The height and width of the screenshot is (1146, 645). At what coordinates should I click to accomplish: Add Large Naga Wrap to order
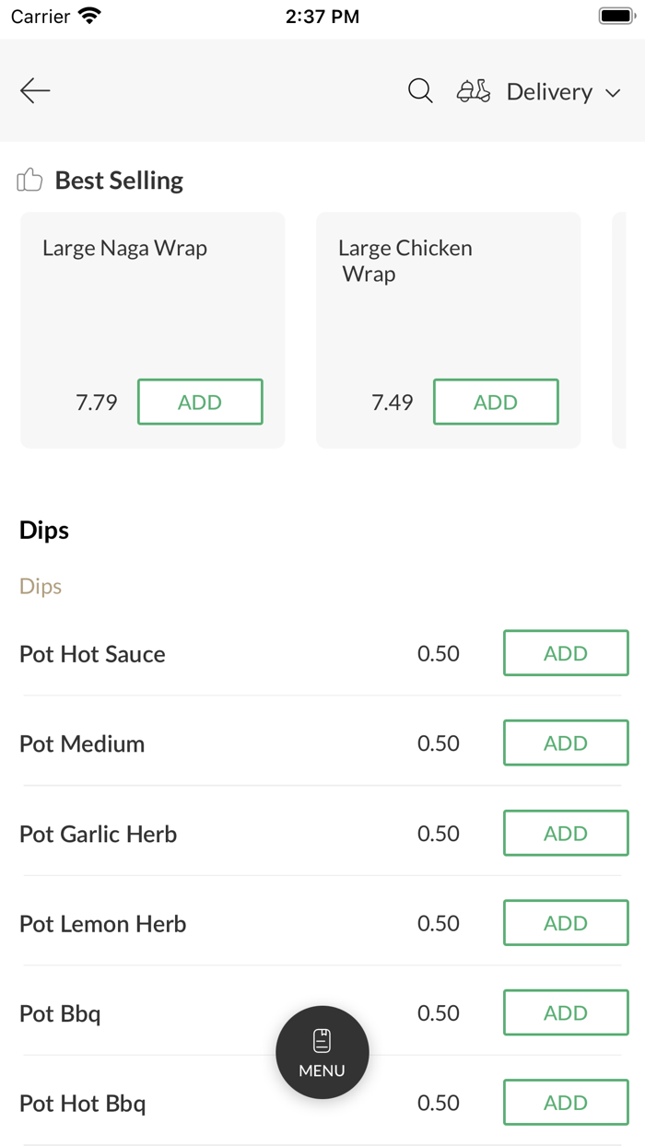click(200, 402)
